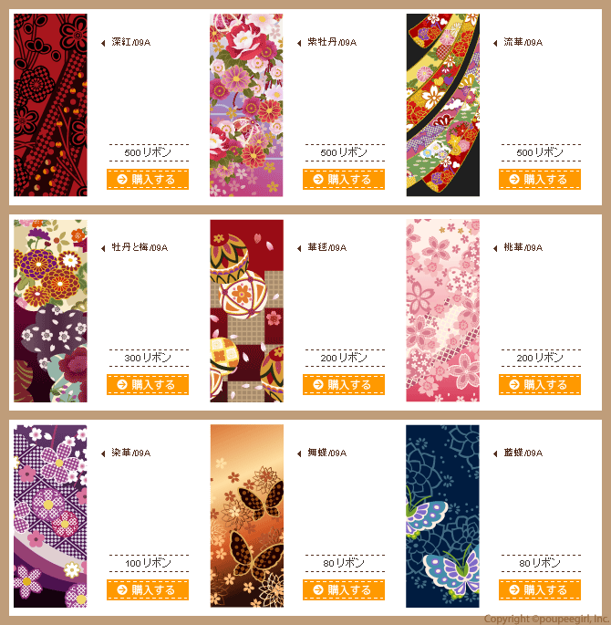Click 購入する for 染華/09A
Viewport: 611px width, 625px height.
[x=148, y=590]
